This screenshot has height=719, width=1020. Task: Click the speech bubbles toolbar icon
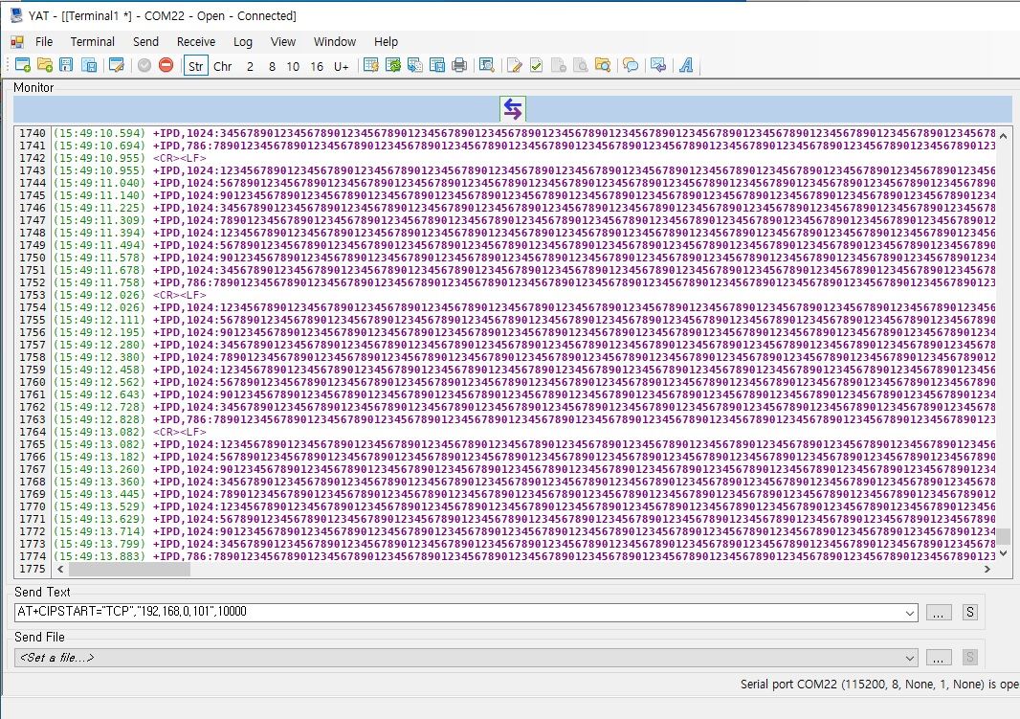[x=631, y=65]
